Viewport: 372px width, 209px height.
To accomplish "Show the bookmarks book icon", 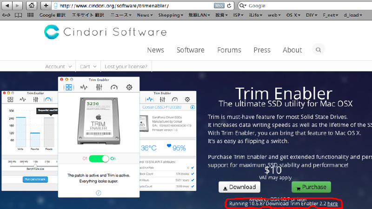I will tap(18, 15).
